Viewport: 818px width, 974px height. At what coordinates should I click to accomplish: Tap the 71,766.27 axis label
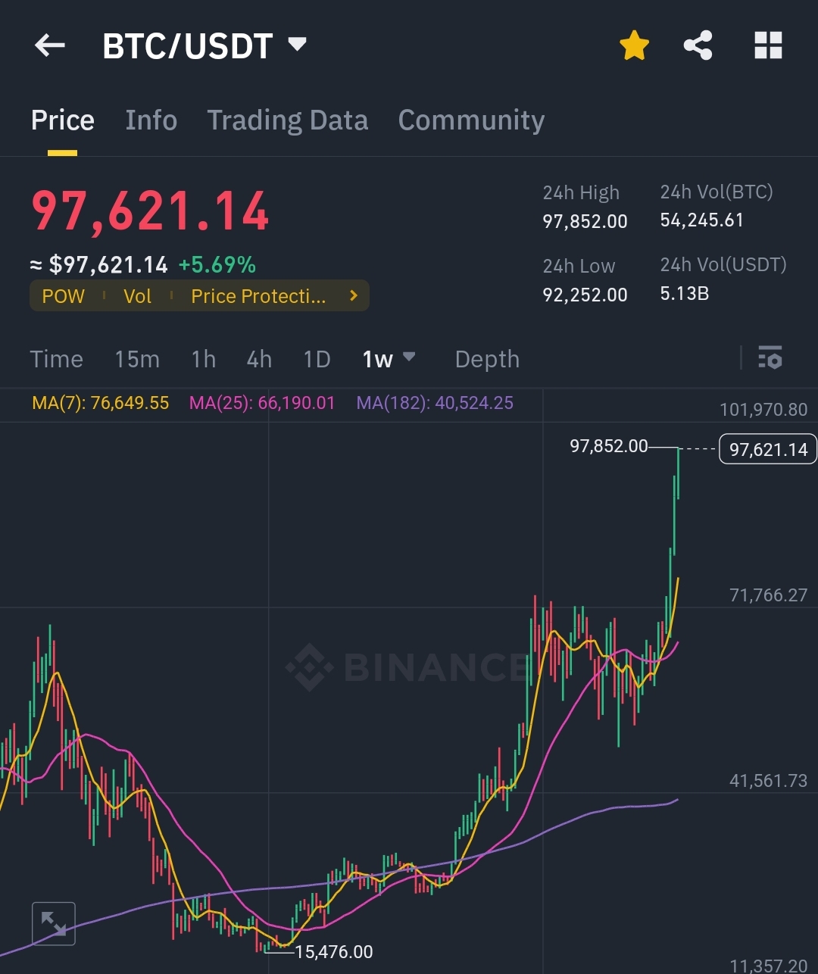coord(769,595)
